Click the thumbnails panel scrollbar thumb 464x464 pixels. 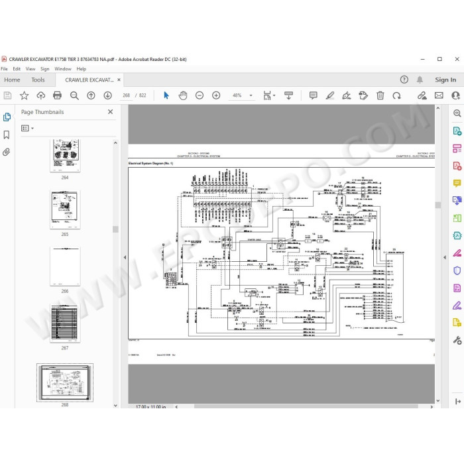point(115,229)
